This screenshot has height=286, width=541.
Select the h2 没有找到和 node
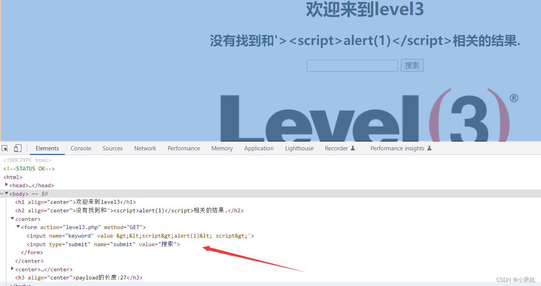(x=129, y=210)
